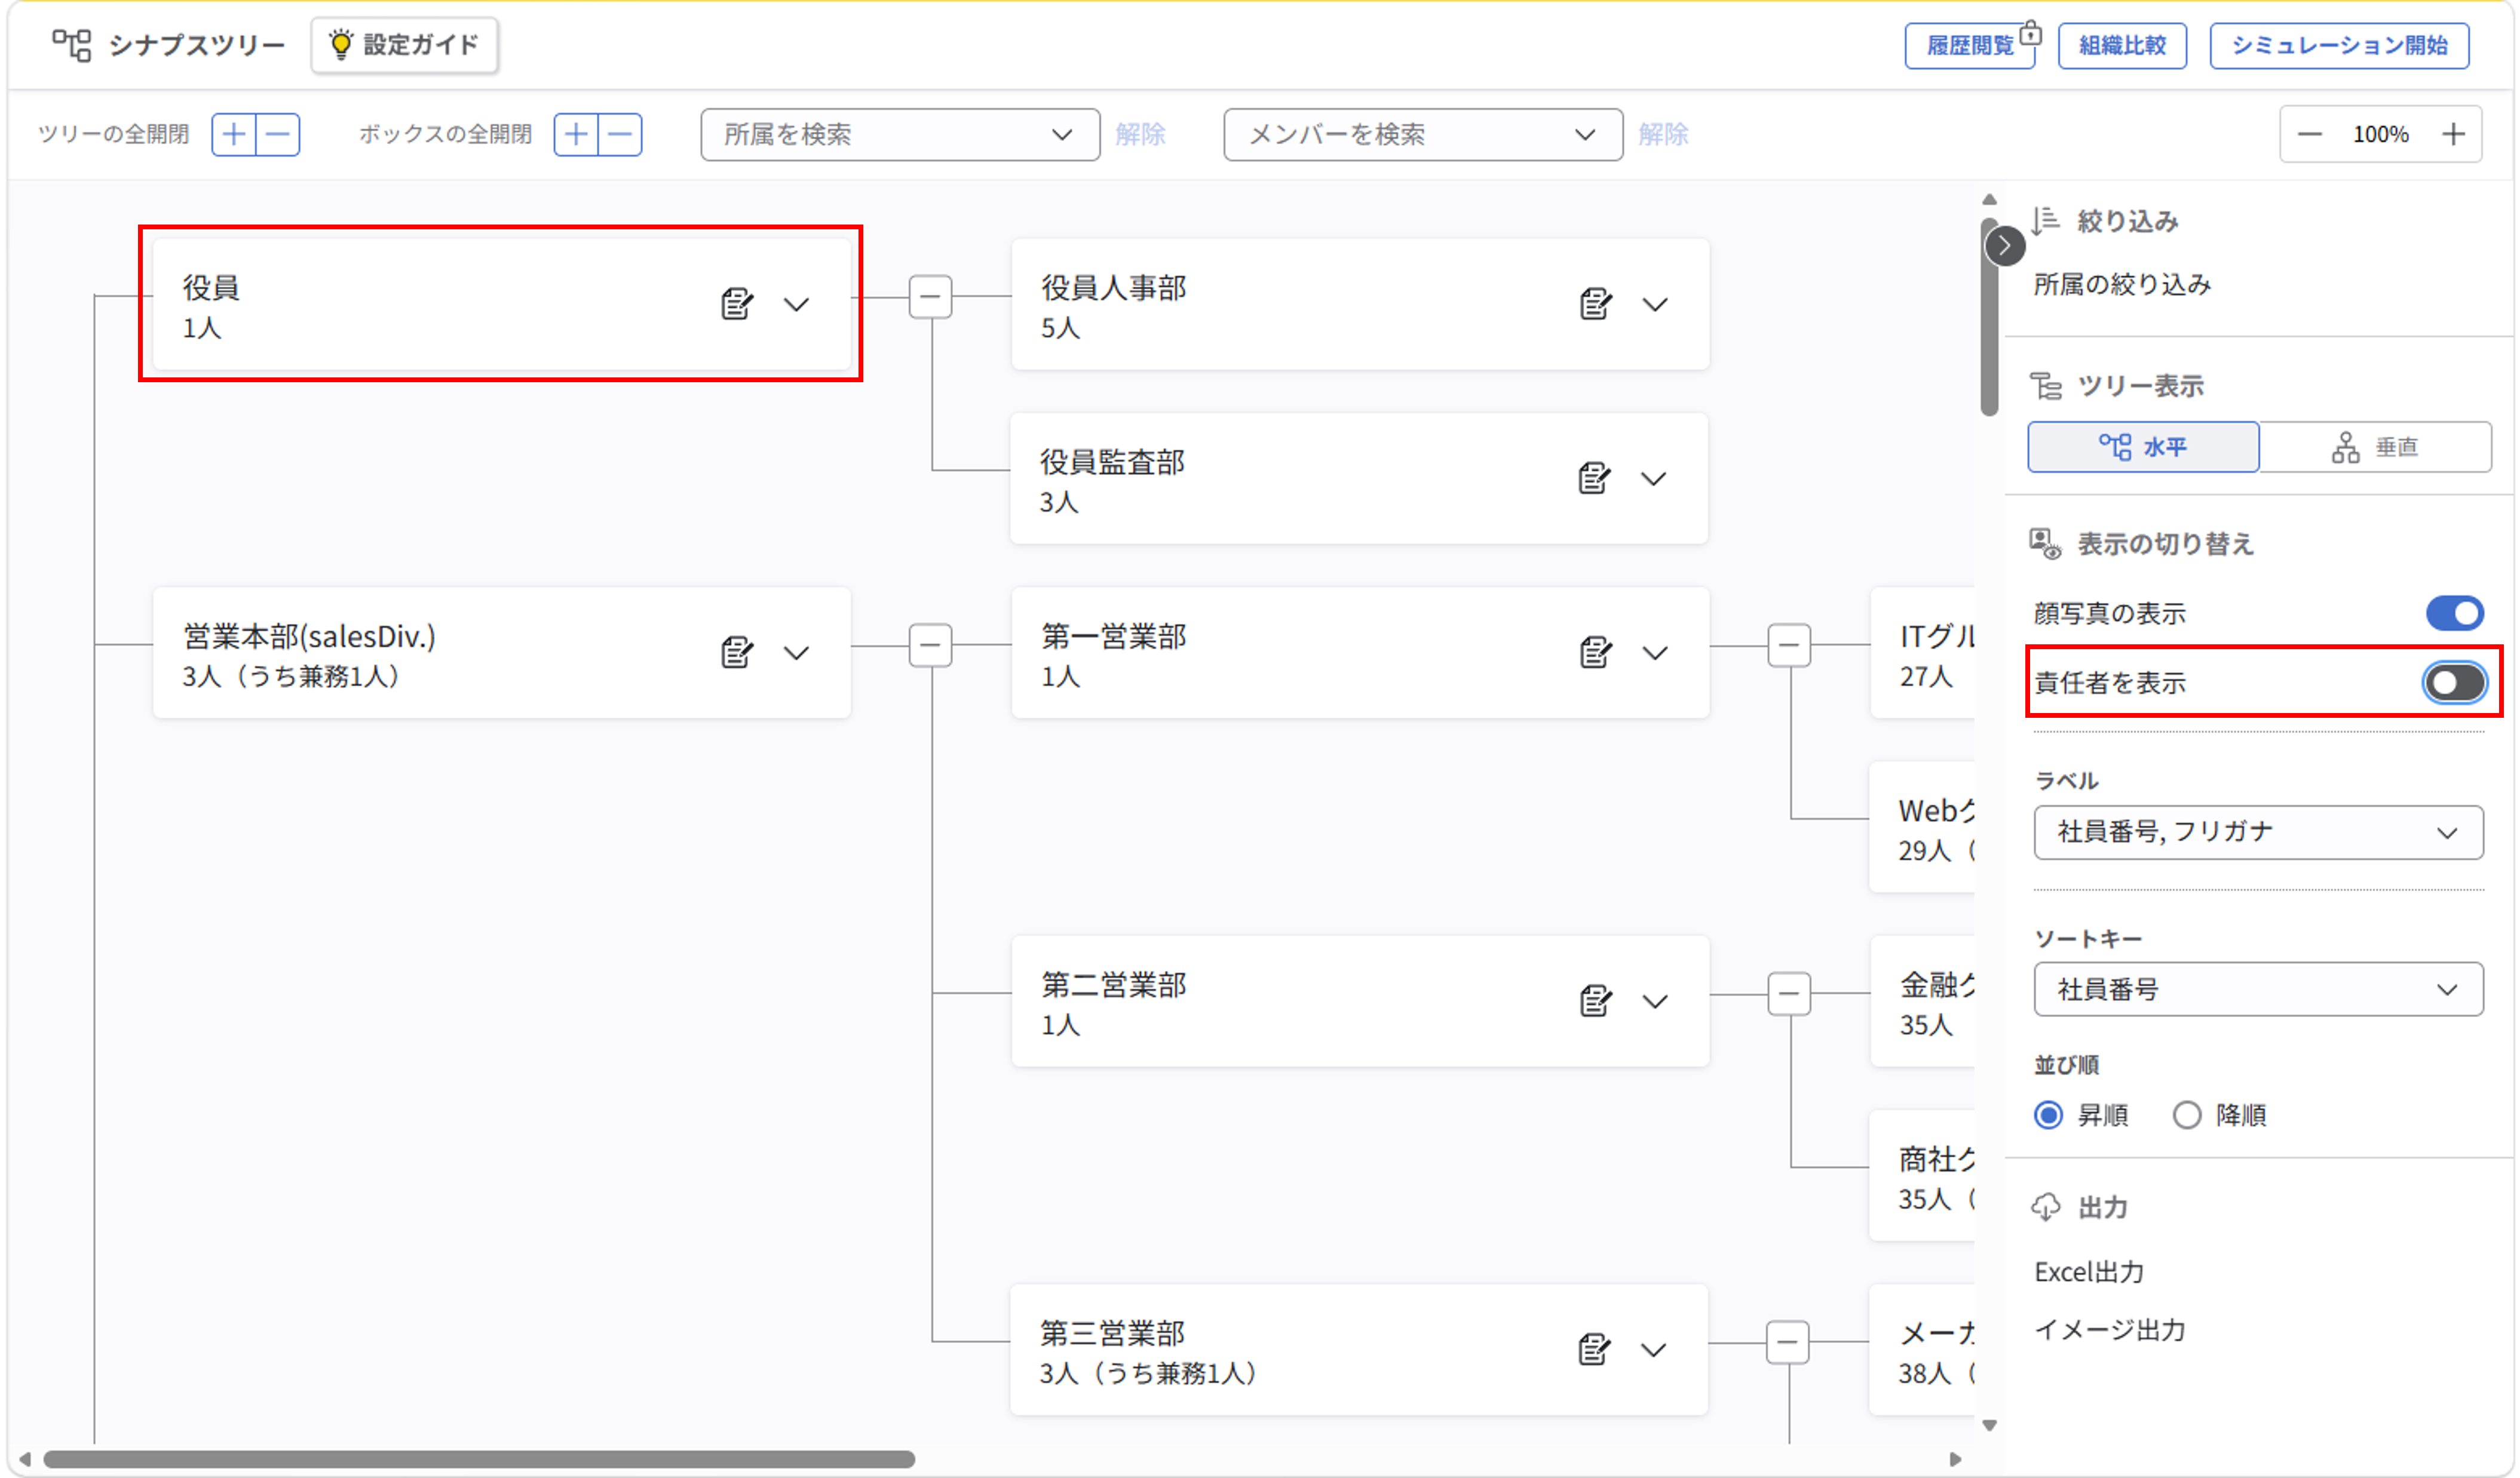The height and width of the screenshot is (1478, 2520).
Task: Clear member search with second 解除 link
Action: 1663,134
